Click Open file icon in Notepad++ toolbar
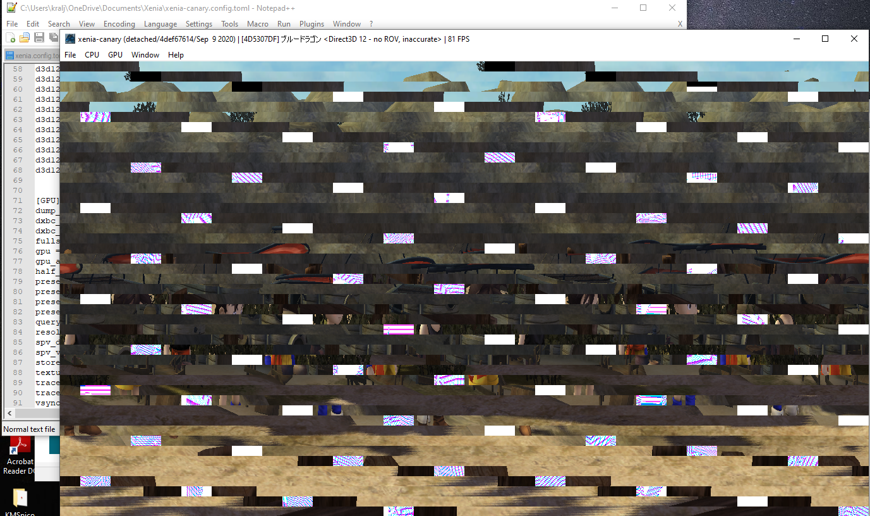 (25, 38)
